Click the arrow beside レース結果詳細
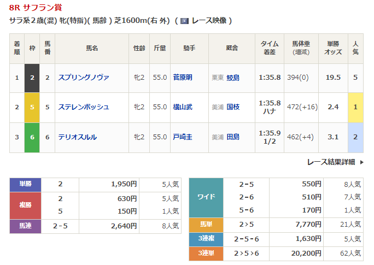The height and width of the screenshot is (265, 374). (x=361, y=162)
